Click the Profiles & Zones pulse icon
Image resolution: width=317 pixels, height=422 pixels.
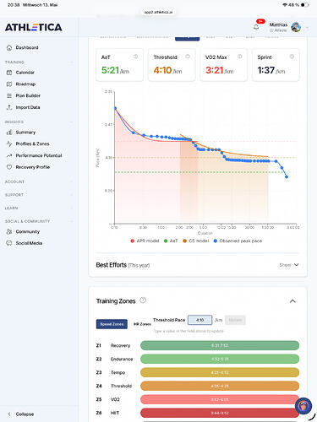click(x=9, y=143)
